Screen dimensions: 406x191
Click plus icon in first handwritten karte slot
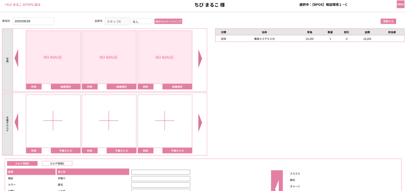click(x=53, y=121)
